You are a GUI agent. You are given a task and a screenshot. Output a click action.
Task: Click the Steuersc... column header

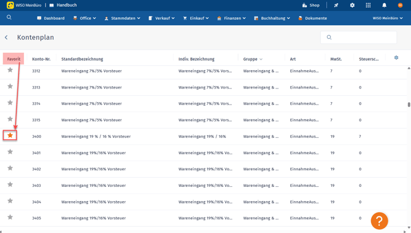369,59
